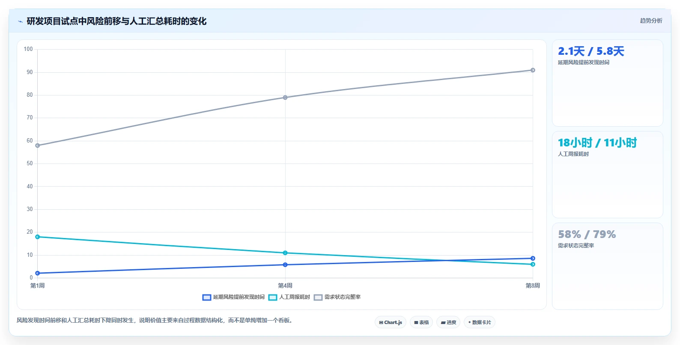Click the 第4周 axis label
Screen dimensions: 680x345
[x=285, y=286]
